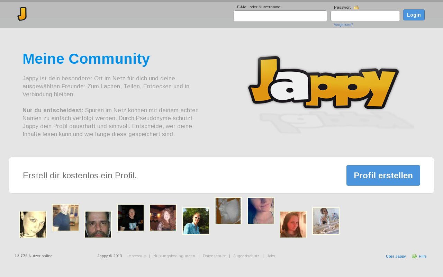The width and height of the screenshot is (443, 277).
Task: Click the Login button
Action: [x=414, y=15]
